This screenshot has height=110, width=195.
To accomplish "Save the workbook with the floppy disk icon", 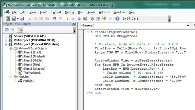I will coord(22,19).
